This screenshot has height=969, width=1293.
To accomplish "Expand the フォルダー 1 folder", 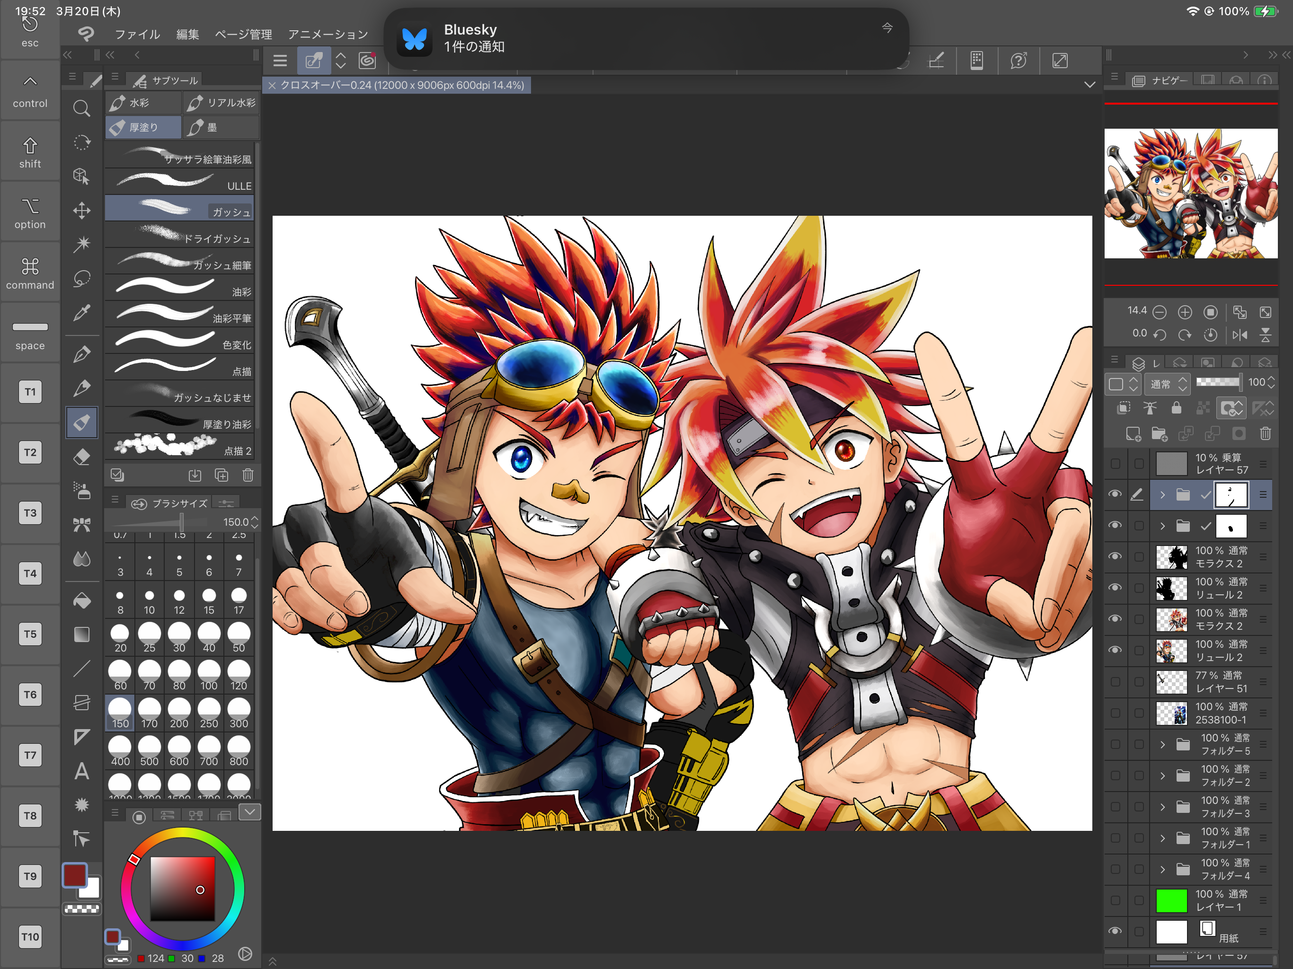I will (x=1163, y=838).
